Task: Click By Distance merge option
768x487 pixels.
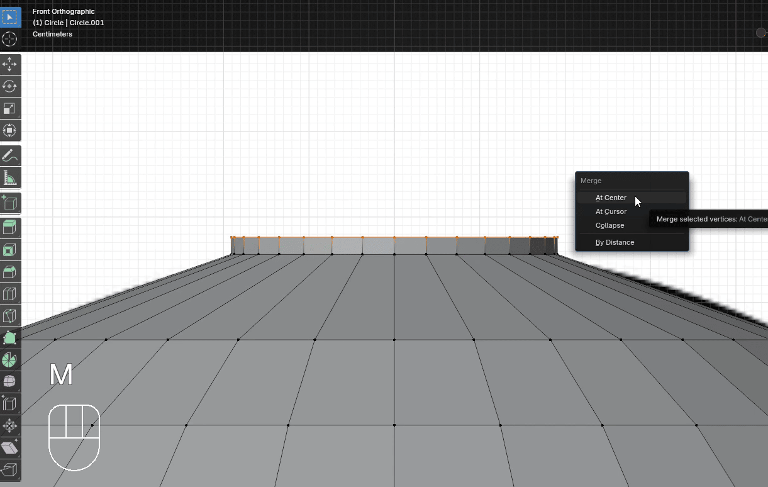Action: click(x=615, y=242)
